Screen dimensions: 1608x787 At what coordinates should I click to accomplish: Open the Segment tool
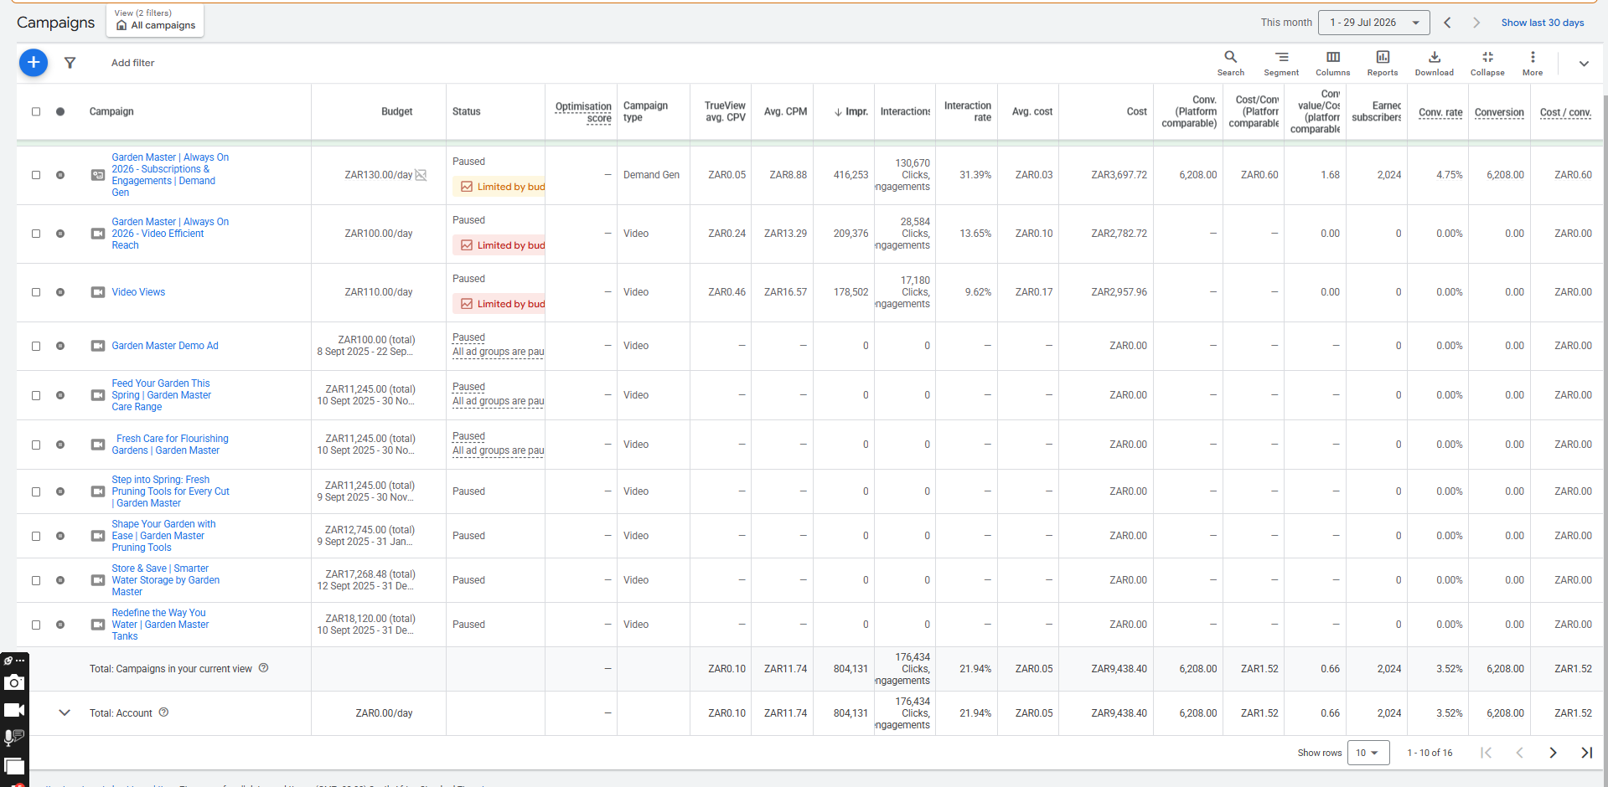1281,63
